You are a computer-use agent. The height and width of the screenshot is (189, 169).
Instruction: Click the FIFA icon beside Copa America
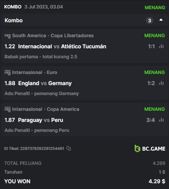point(8,109)
